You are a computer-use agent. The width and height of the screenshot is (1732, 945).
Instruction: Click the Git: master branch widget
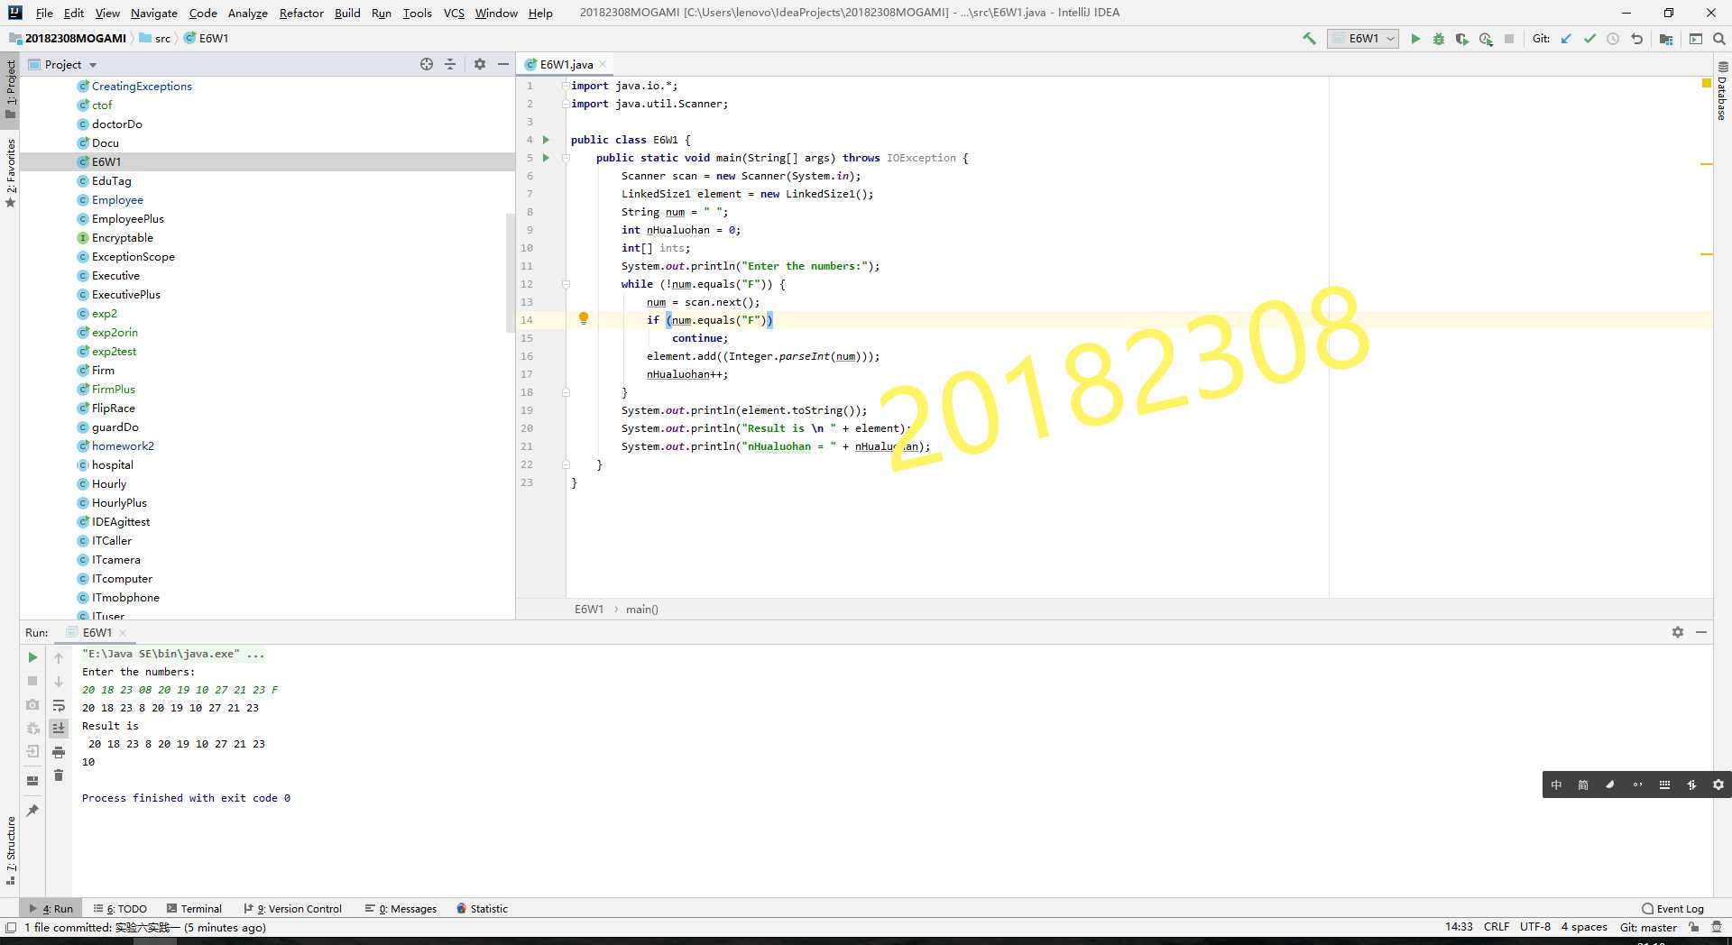point(1648,927)
